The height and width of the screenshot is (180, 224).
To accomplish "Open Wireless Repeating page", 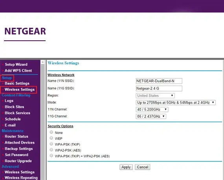I will point(21,178).
